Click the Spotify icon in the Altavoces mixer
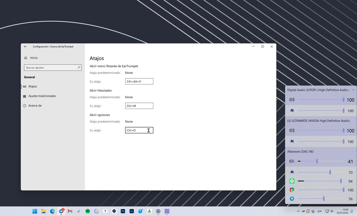357x216 pixels. click(292, 181)
